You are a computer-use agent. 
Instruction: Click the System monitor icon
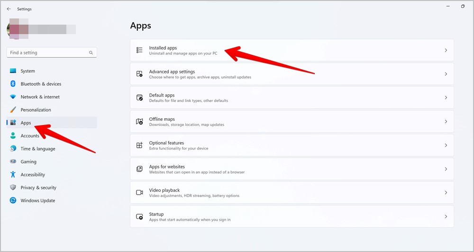(x=13, y=71)
